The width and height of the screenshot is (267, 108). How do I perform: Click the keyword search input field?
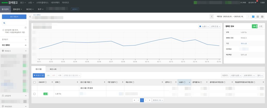(x=14, y=23)
